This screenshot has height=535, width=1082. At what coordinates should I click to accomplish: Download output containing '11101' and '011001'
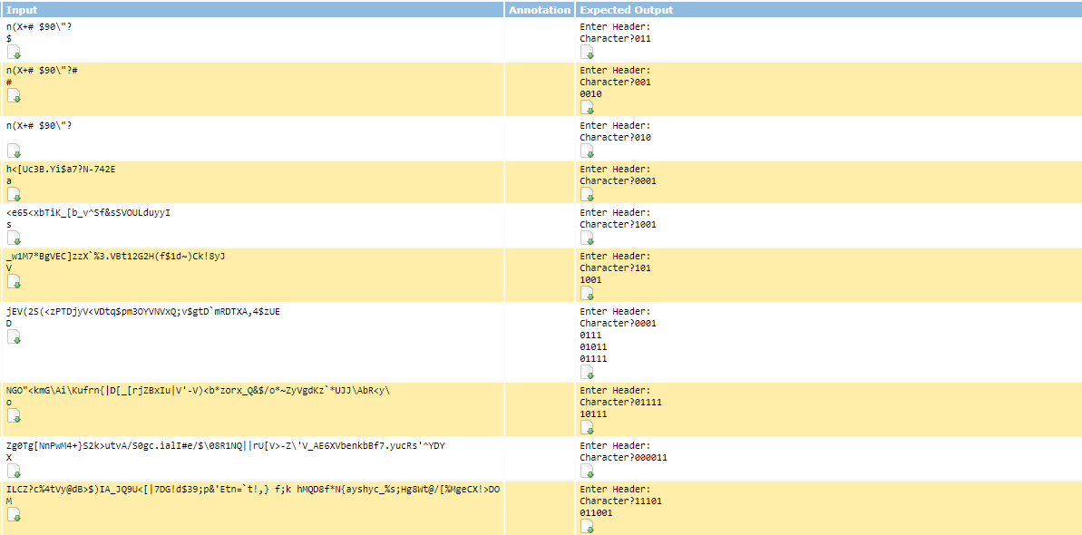tap(588, 525)
